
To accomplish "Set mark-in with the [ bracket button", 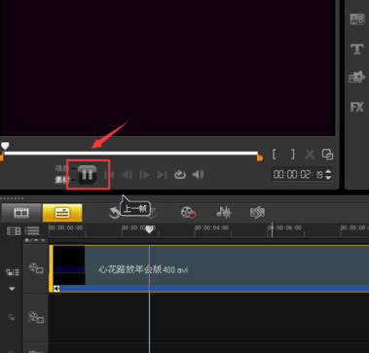I will pos(275,155).
